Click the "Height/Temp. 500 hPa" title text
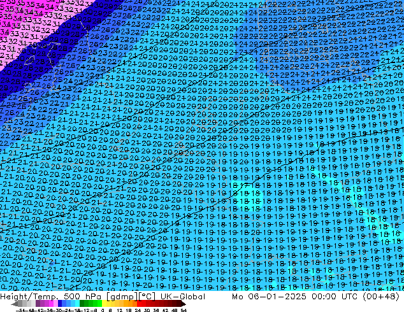The image size is (404, 312). [x=50, y=297]
